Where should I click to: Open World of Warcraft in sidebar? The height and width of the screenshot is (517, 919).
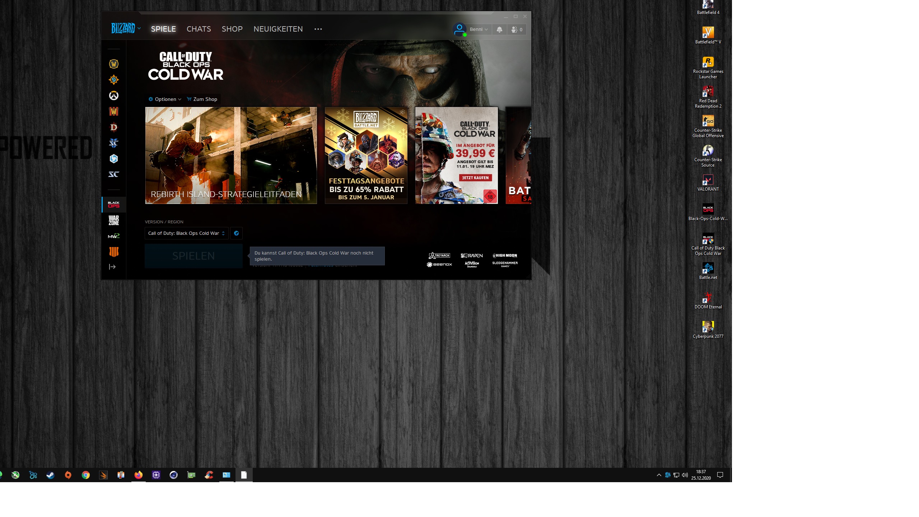[113, 64]
